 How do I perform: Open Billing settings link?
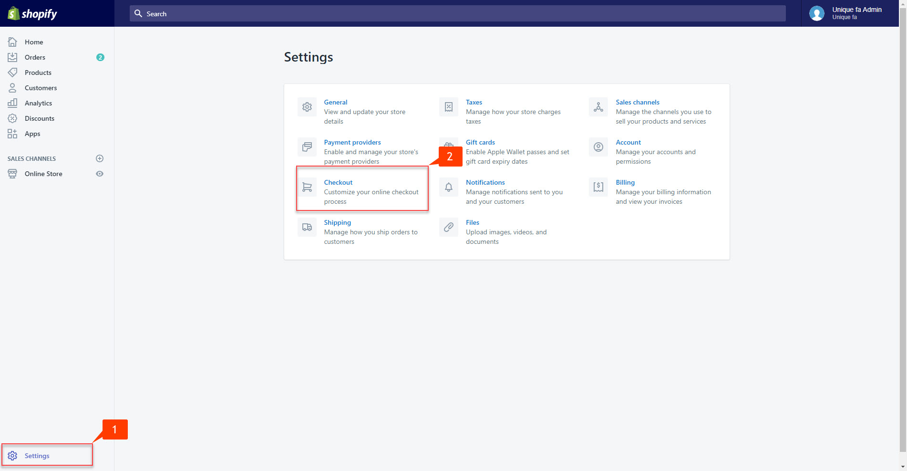click(625, 182)
